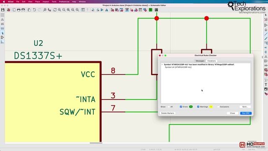Rotate selection counter-clockwise
Viewport: 268px width, 151px height.
[x=93, y=10]
